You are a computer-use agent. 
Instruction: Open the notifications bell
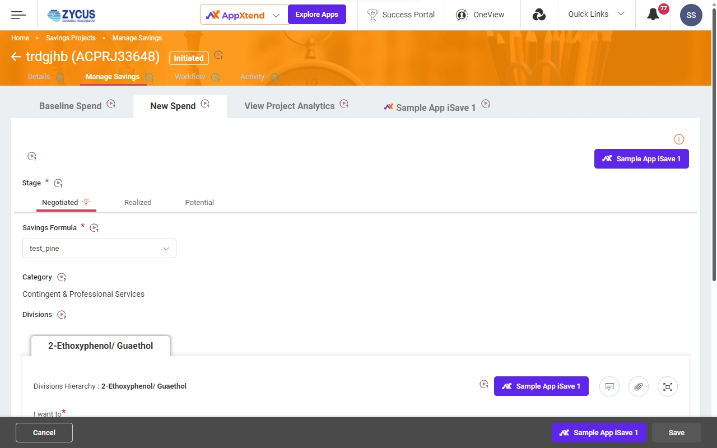(653, 15)
